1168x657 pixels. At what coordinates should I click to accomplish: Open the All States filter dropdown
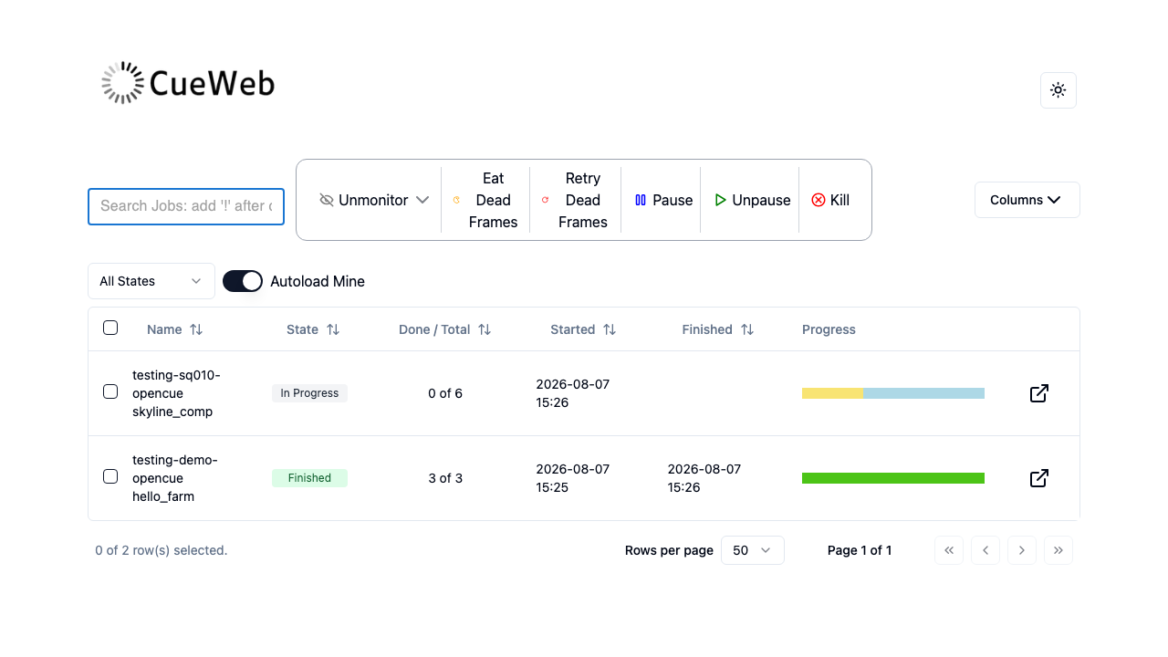tap(151, 281)
